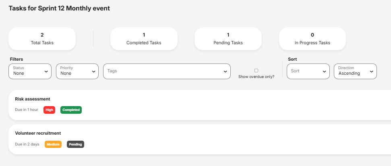The width and height of the screenshot is (391, 166).
Task: Click the Due in 1 hour label
Action: [27, 110]
